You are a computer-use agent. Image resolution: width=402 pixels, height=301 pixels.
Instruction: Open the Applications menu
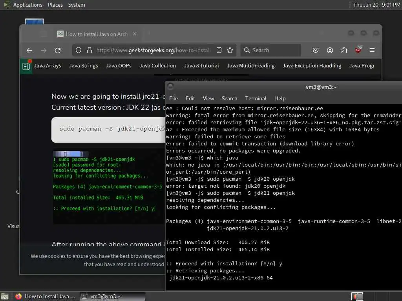coord(28,5)
